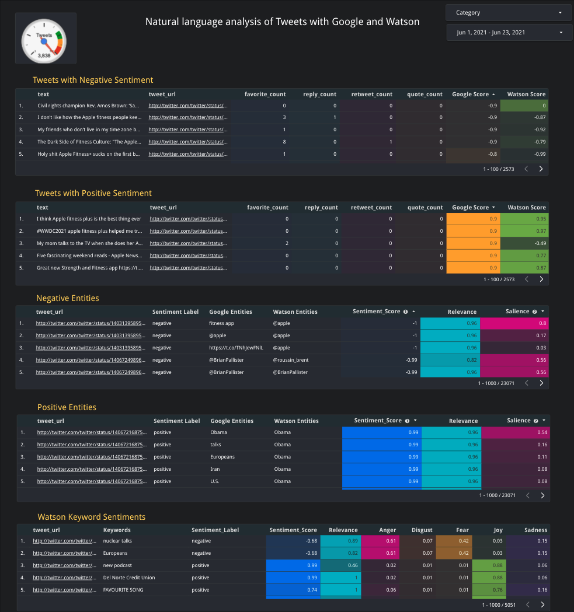Screen dimensions: 574x612
Task: Click next page arrow in Positive Sentiment tweets table
Action: (x=541, y=279)
